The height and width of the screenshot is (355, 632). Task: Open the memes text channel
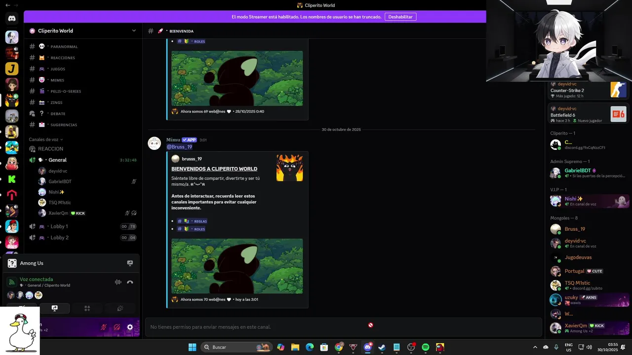[x=82, y=80]
